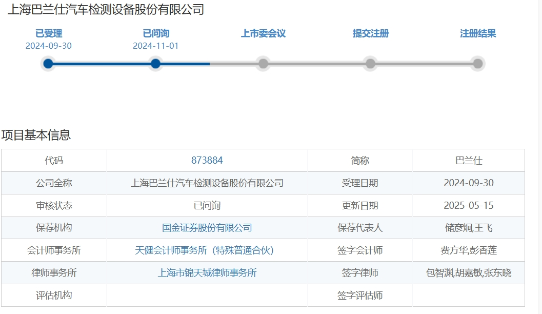Click the 审核状态 label cell

tap(54, 205)
